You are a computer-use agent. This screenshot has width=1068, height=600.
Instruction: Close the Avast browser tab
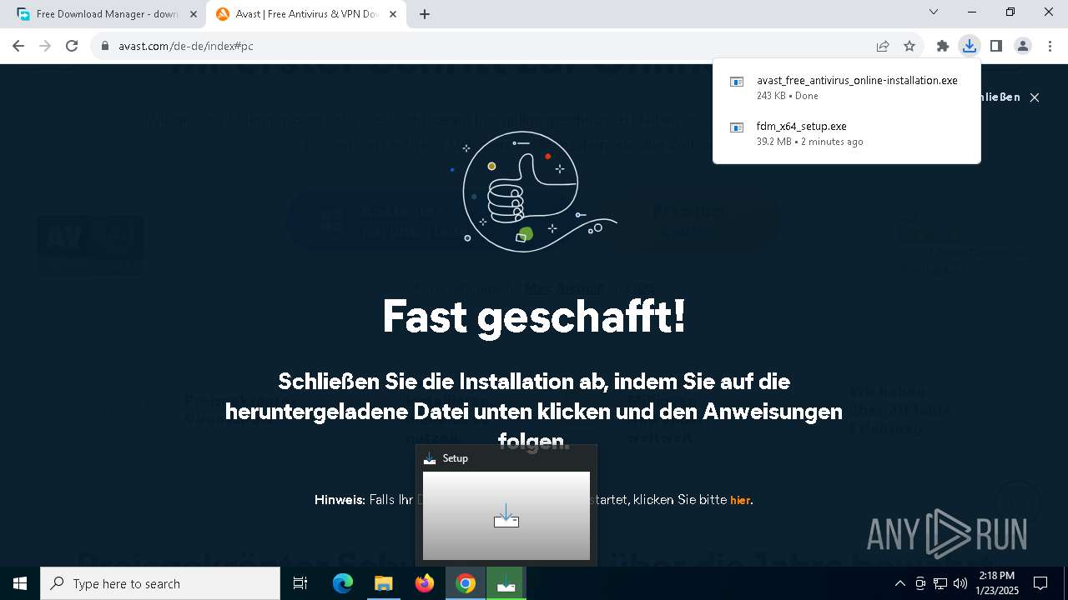point(393,14)
